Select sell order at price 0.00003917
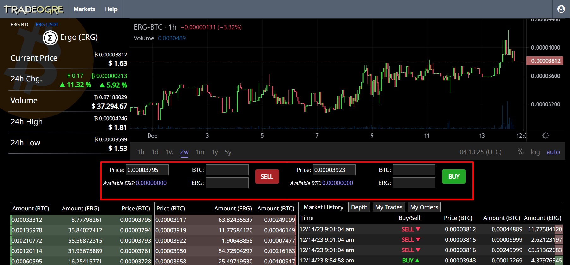 (x=225, y=220)
